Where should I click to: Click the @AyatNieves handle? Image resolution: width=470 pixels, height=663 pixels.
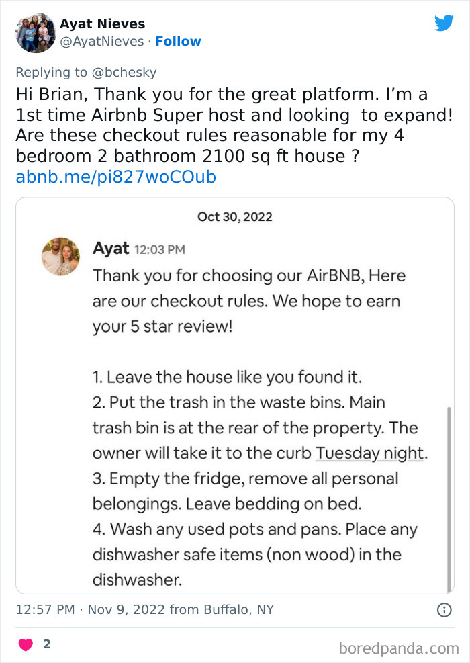point(101,42)
